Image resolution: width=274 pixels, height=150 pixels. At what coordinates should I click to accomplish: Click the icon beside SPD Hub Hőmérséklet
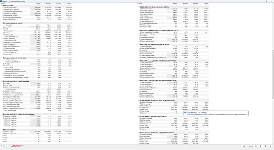pyautogui.click(x=140, y=9)
